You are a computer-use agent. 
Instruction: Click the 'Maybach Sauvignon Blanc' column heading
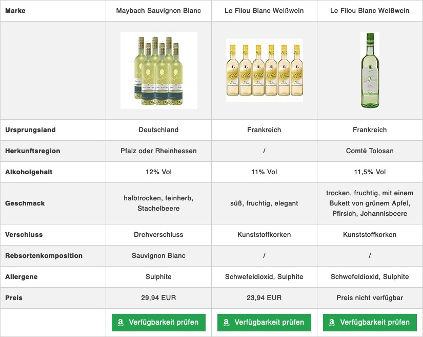click(158, 11)
